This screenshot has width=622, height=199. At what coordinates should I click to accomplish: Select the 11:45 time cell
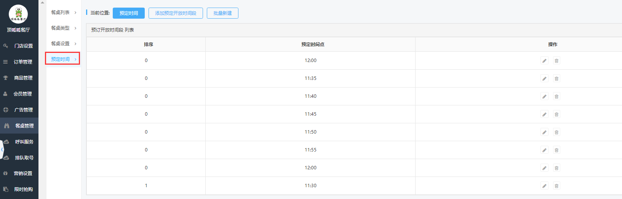[310, 114]
